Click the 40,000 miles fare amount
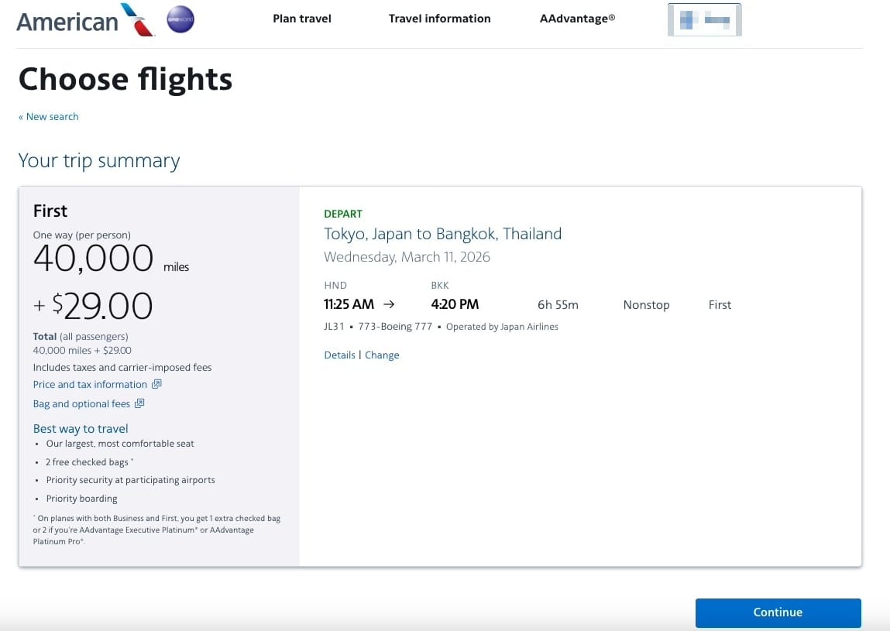This screenshot has height=631, width=890. [94, 259]
